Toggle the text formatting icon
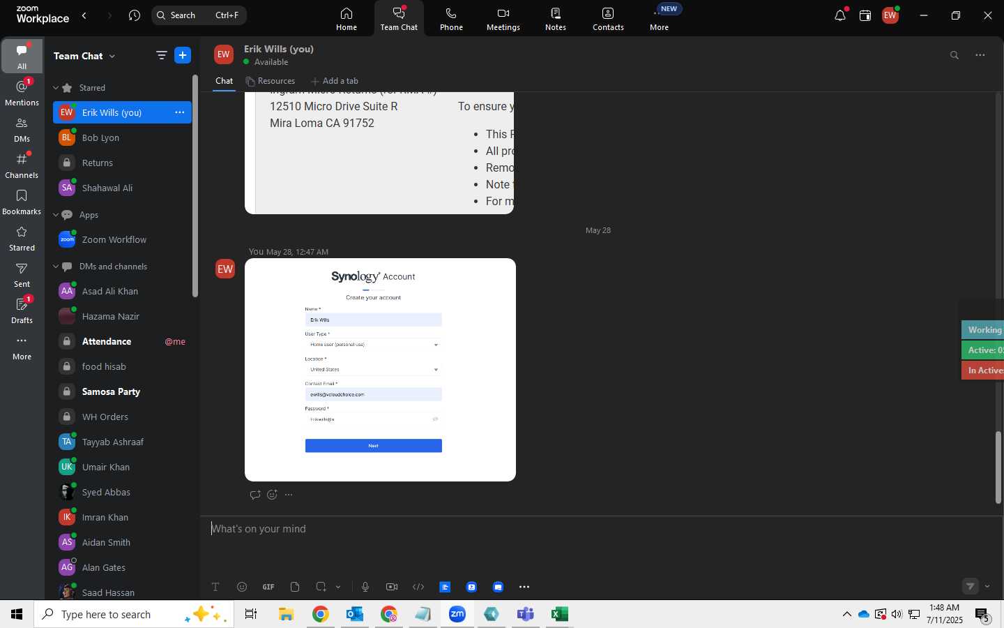 (x=215, y=587)
